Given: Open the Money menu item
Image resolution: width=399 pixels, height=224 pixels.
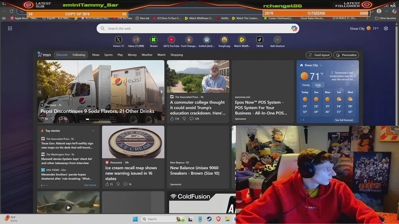Looking at the screenshot, I should coord(132,55).
